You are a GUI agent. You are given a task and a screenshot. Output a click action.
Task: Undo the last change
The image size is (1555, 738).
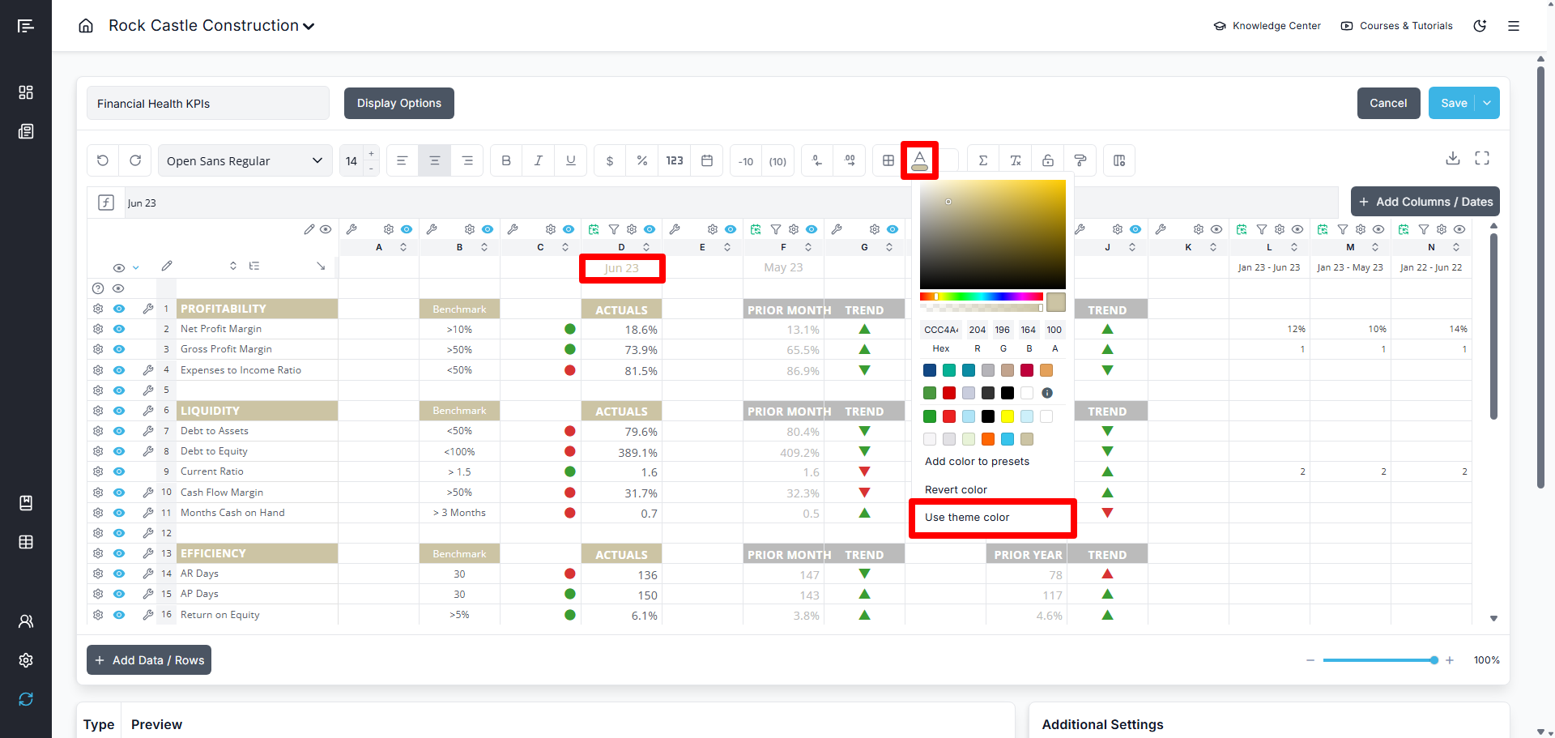tap(103, 160)
